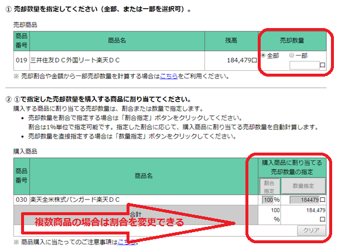
Task: Select the 全部 radio button
Action: tap(263, 56)
